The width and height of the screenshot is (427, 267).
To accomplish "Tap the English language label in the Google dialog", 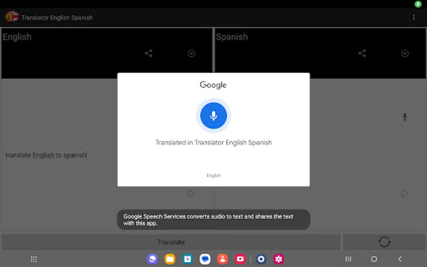I will click(x=214, y=176).
